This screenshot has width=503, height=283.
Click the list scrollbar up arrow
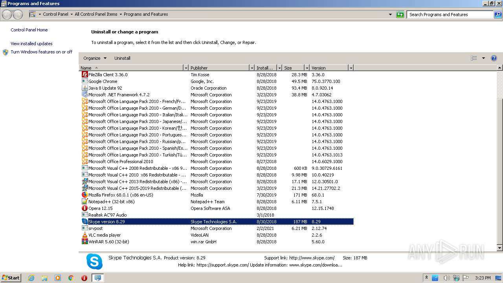click(500, 68)
